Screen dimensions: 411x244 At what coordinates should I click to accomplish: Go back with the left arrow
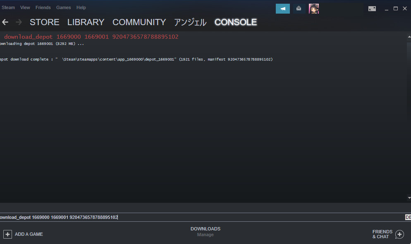tap(5, 22)
